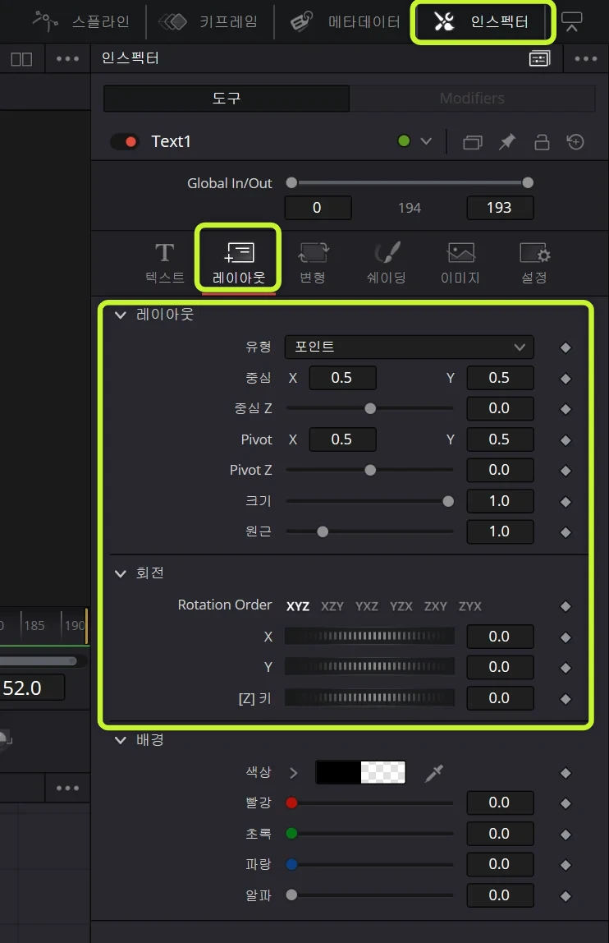
Task: Click the background 색상 swatch
Action: 360,772
